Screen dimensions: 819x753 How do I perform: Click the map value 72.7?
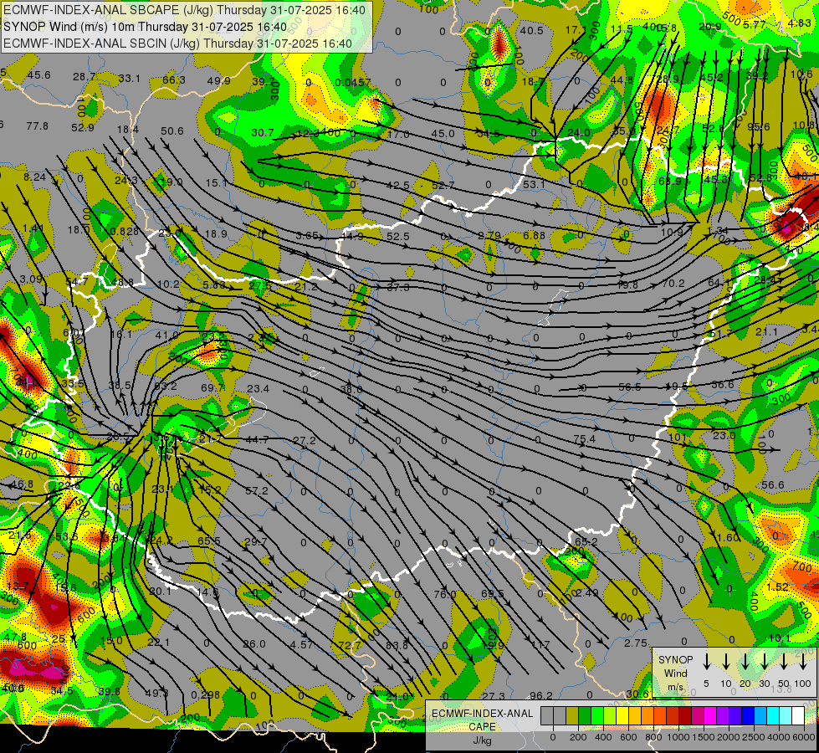click(x=350, y=645)
